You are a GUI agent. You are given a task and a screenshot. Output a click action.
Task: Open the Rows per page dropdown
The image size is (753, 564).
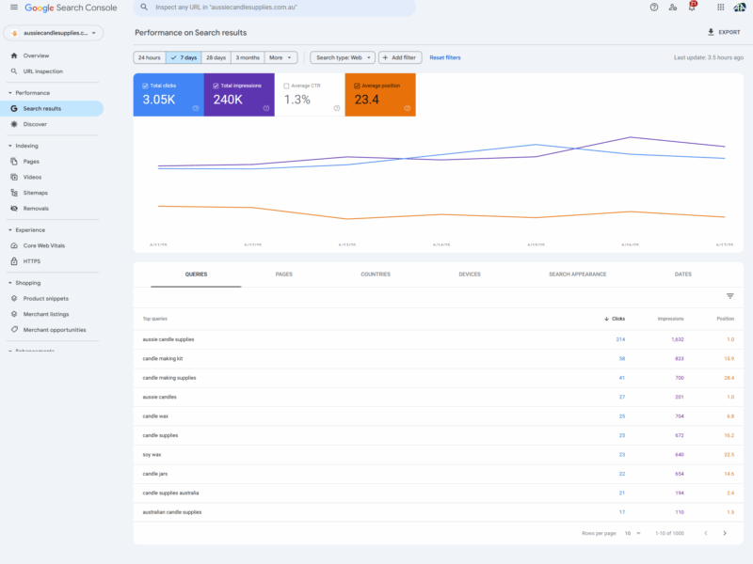633,533
